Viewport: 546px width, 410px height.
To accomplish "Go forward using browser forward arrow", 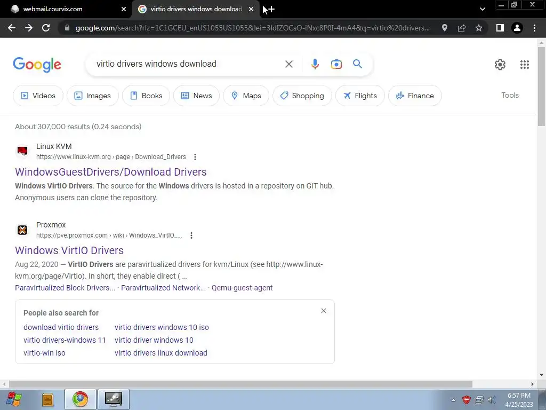I will tap(29, 28).
